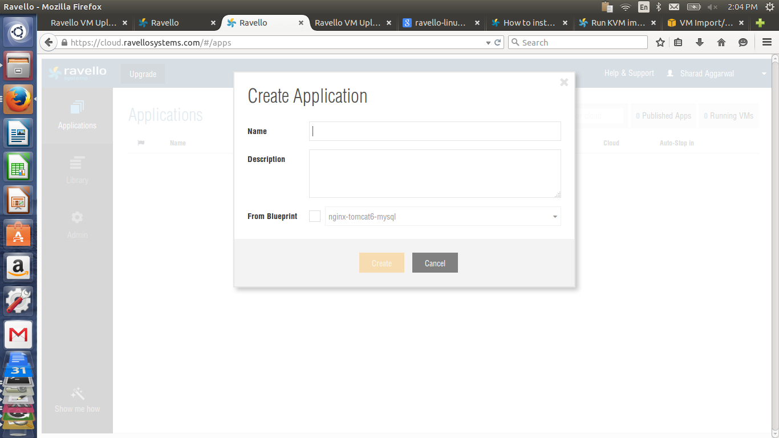Open the battery status indicator
This screenshot has height=438, width=779.
[693, 7]
